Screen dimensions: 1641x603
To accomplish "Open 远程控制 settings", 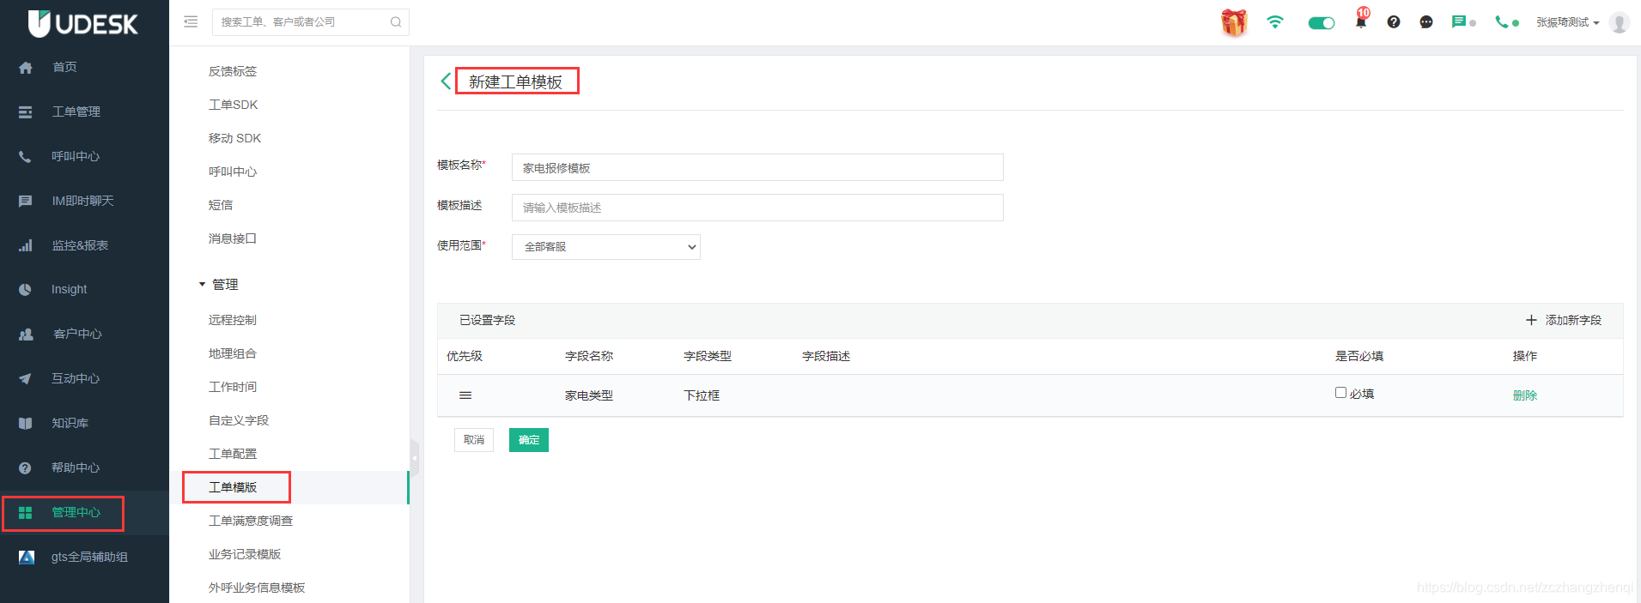I will 233,320.
